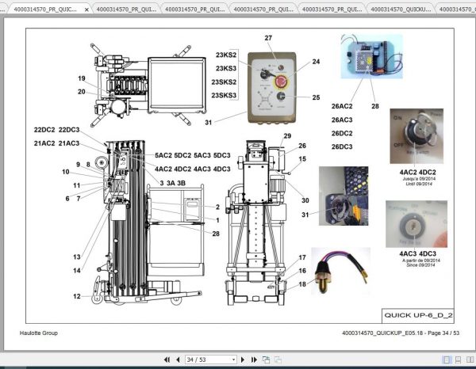Click the QUICK UP-6_D_2 title box

click(418, 315)
